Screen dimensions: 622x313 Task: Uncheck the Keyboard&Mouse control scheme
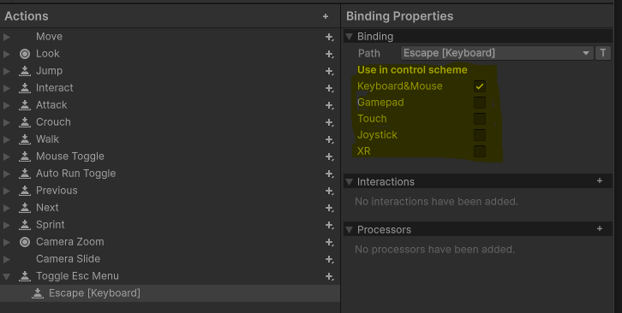[x=480, y=86]
